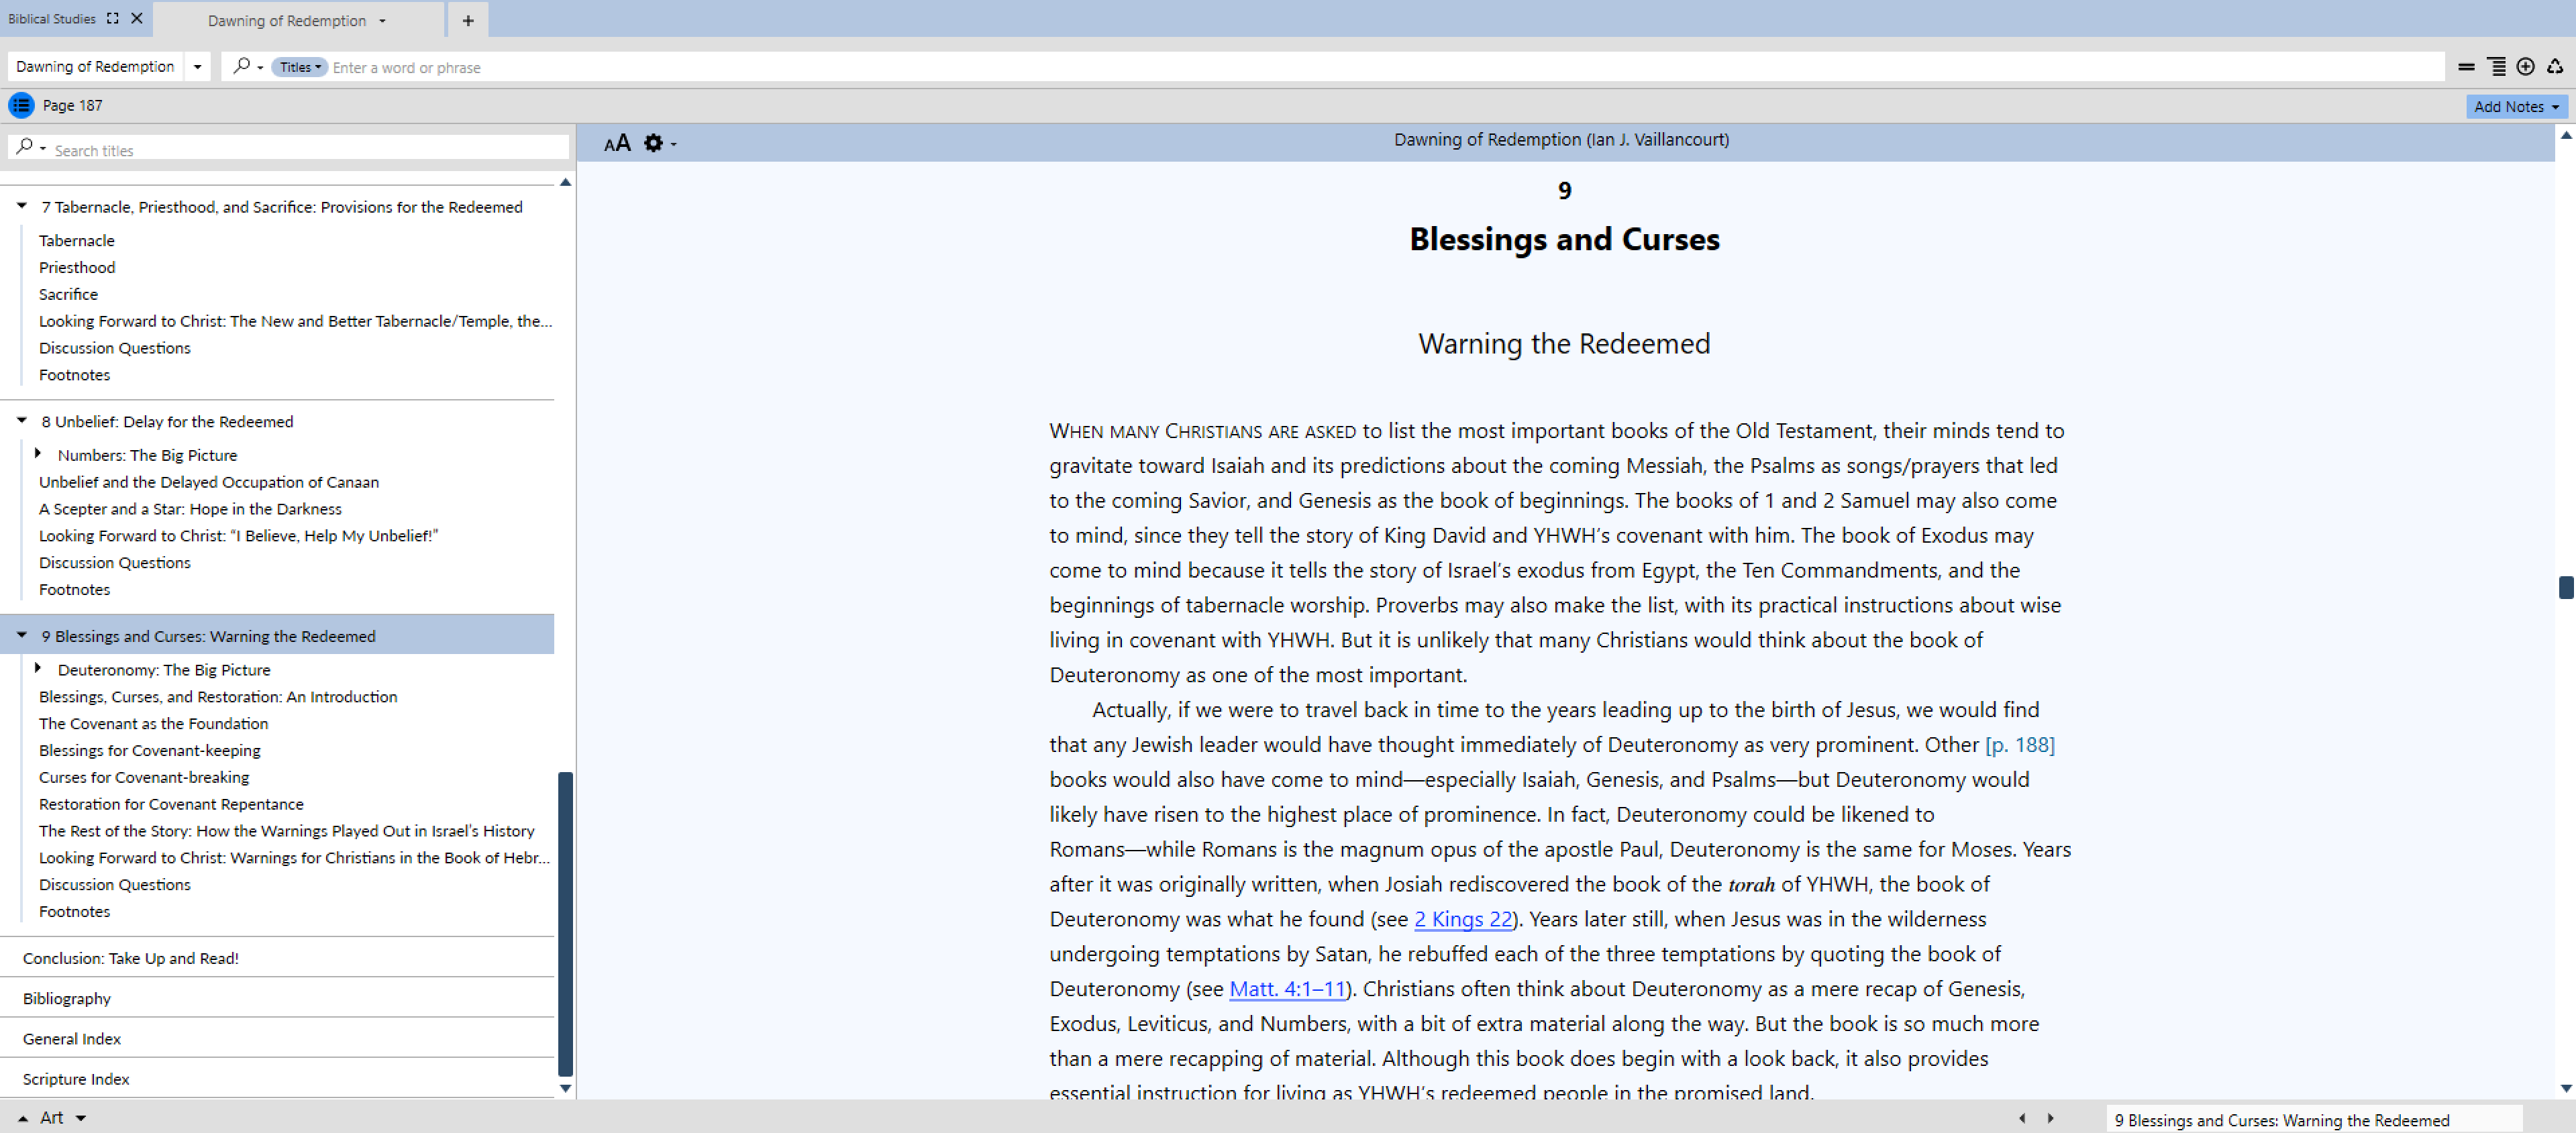Open chapter 8 Unbelief: Delay for the Redeemed
This screenshot has height=1133, width=2576.
167,422
